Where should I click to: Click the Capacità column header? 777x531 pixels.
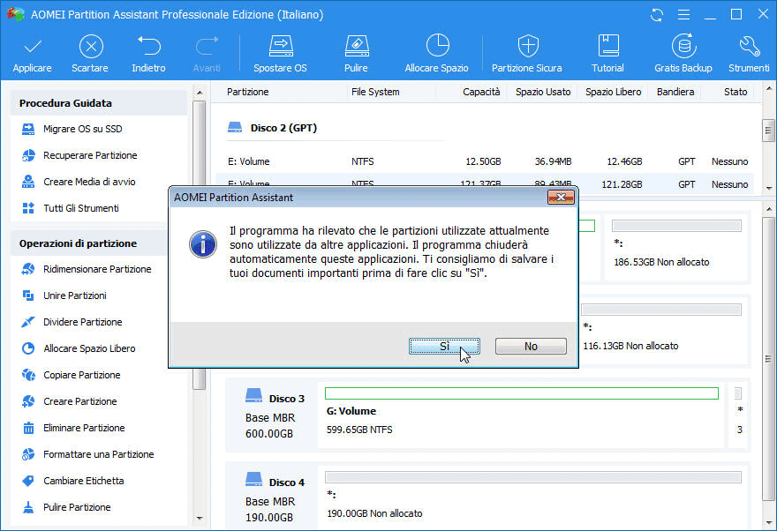pos(481,92)
